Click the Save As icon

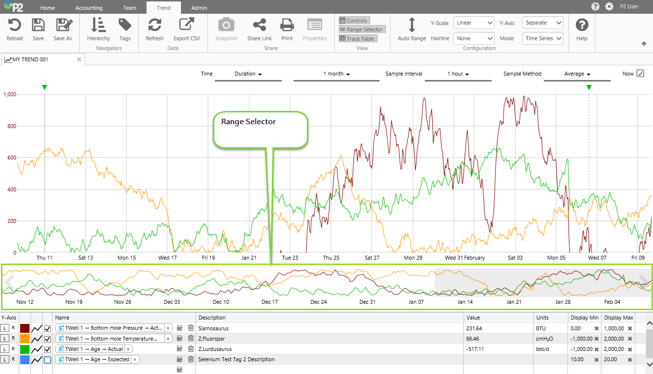[x=63, y=26]
